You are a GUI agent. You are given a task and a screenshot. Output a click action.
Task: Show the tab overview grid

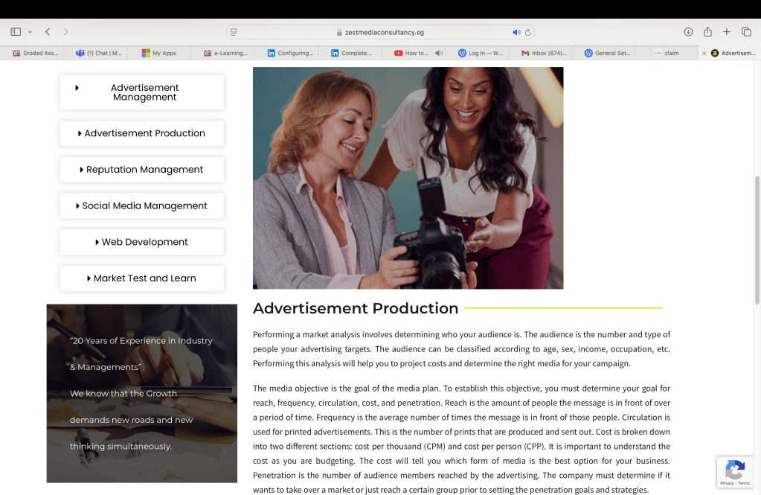click(746, 32)
